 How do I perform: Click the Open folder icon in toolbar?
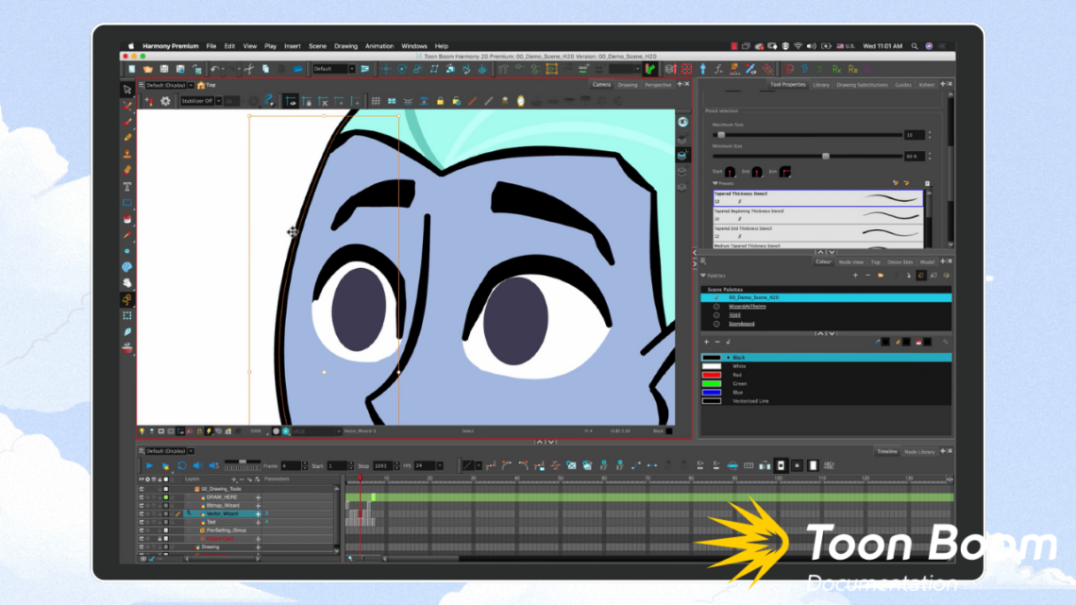click(x=147, y=69)
